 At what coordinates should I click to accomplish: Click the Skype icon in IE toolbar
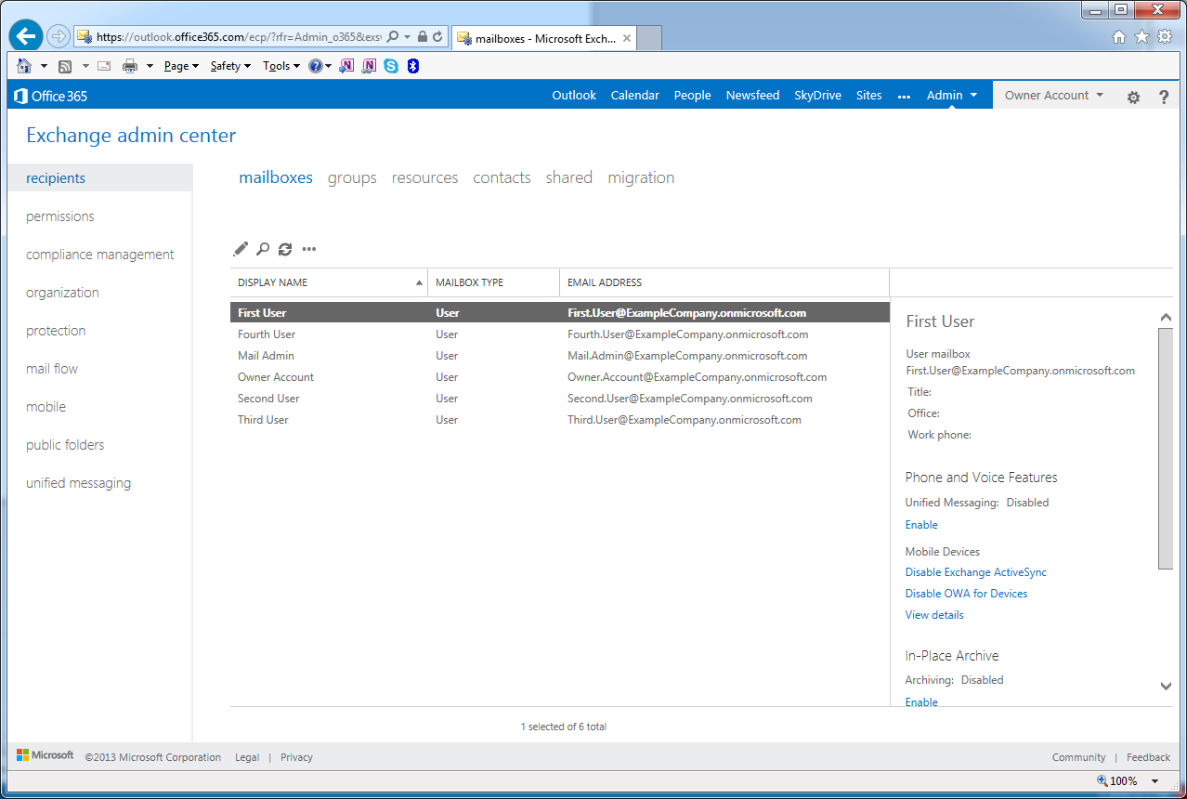point(391,66)
